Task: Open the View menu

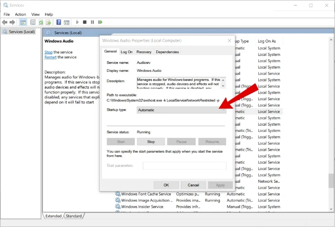Action: pyautogui.click(x=36, y=15)
